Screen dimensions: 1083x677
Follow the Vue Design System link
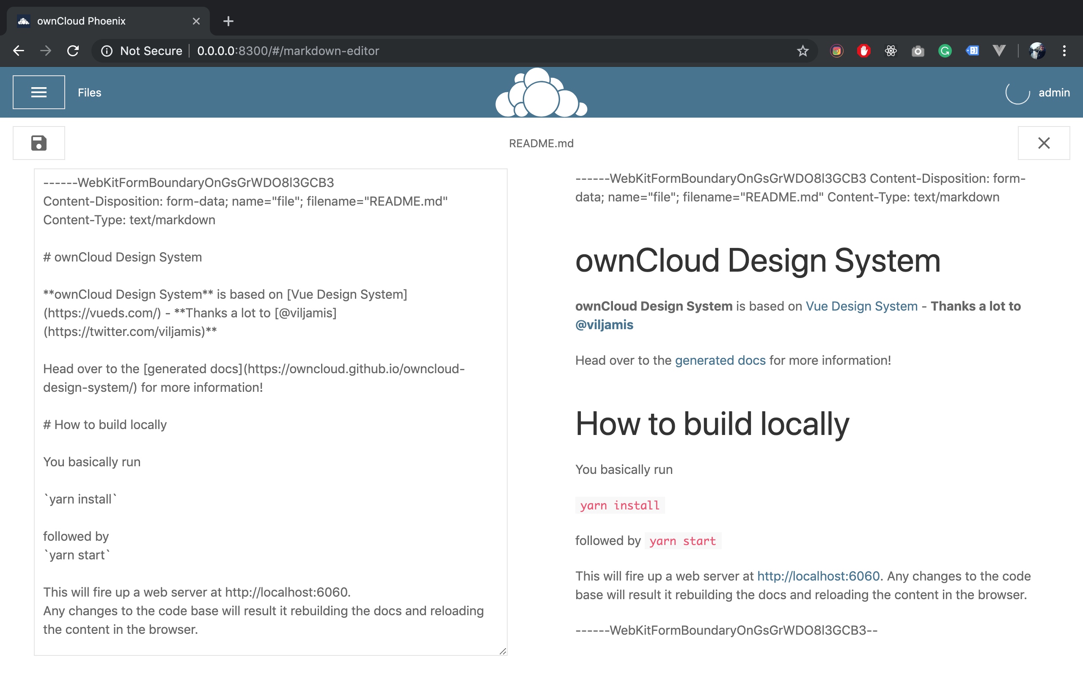tap(861, 306)
